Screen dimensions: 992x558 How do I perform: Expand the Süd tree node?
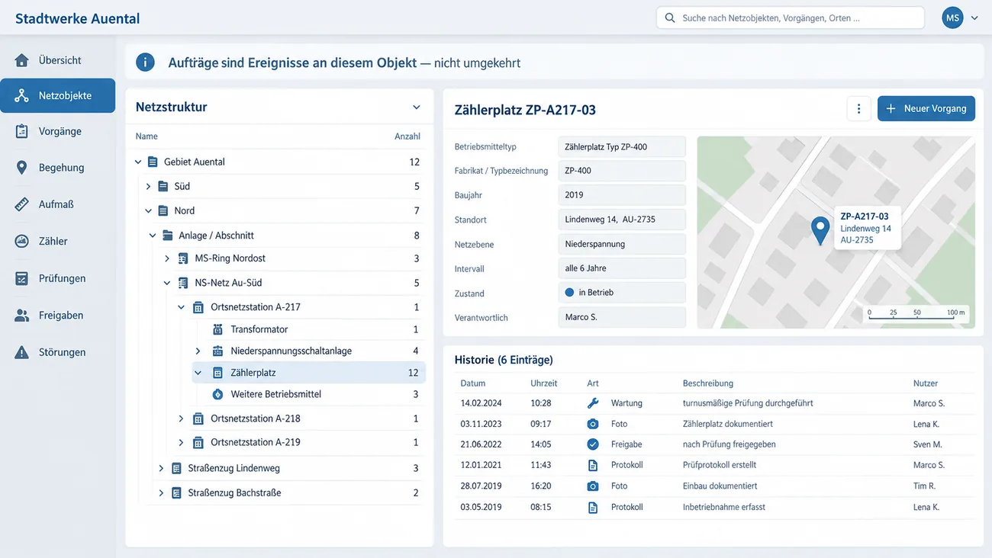pos(148,187)
